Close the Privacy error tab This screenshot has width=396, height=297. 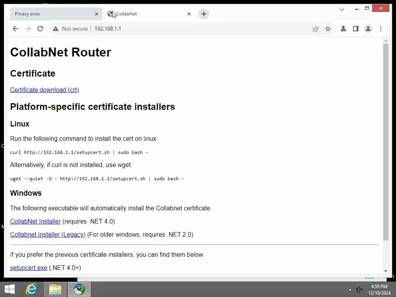pyautogui.click(x=96, y=14)
